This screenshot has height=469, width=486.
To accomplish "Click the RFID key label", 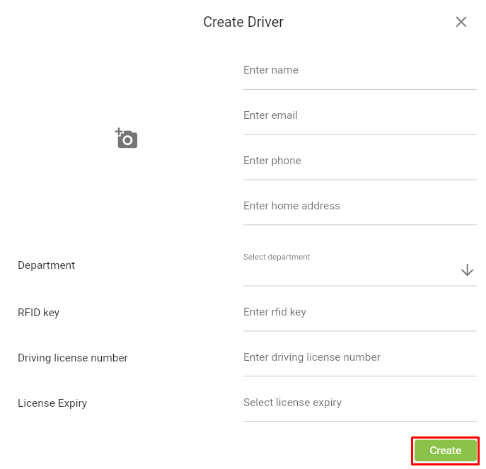I will click(x=38, y=312).
